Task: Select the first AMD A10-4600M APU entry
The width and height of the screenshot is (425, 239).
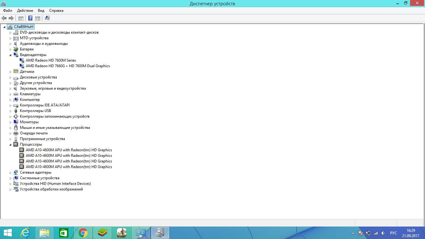Action: pyautogui.click(x=69, y=150)
